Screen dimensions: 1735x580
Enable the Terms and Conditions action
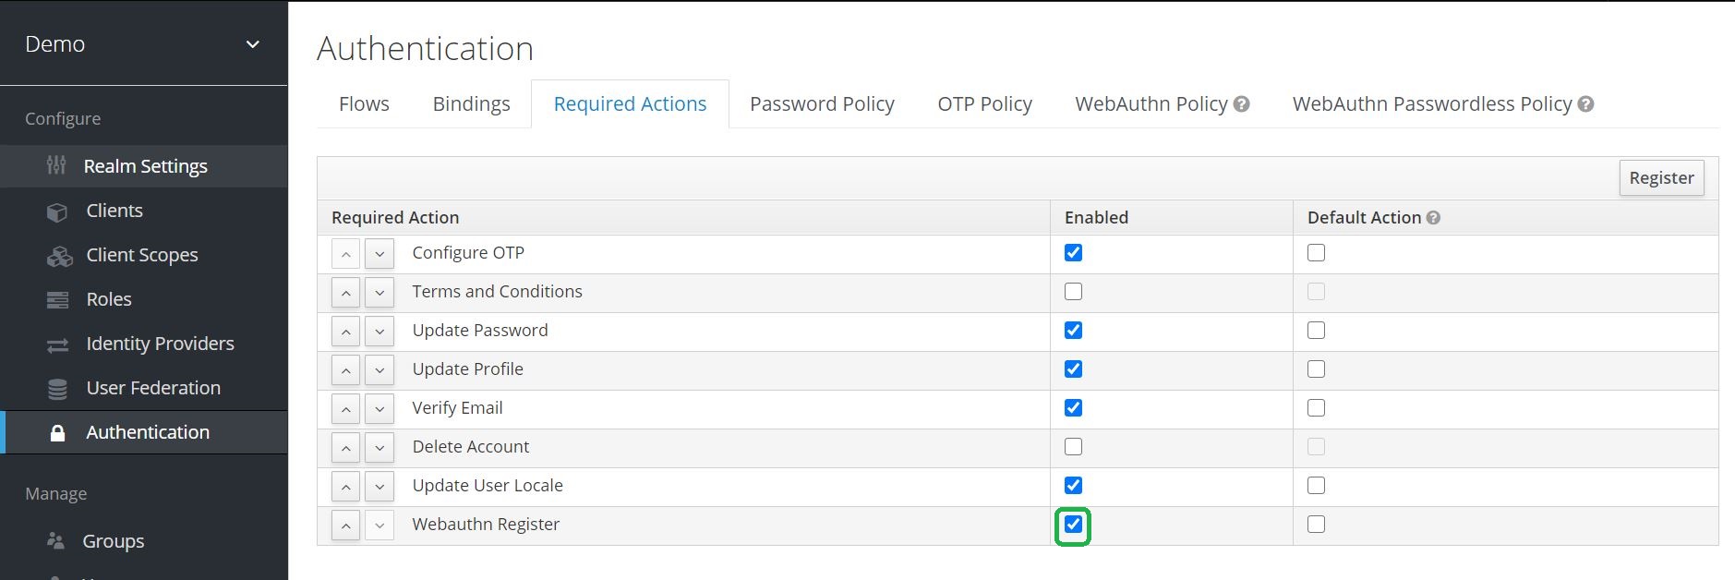[1073, 292]
